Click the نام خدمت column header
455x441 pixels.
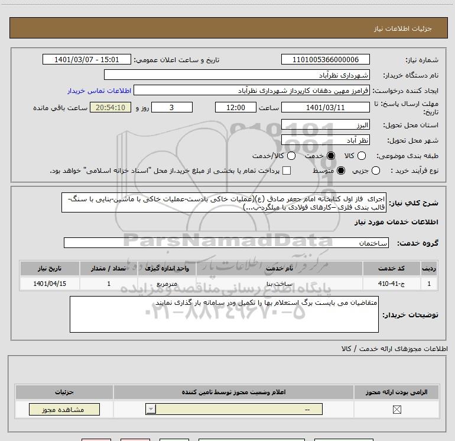pyautogui.click(x=279, y=268)
